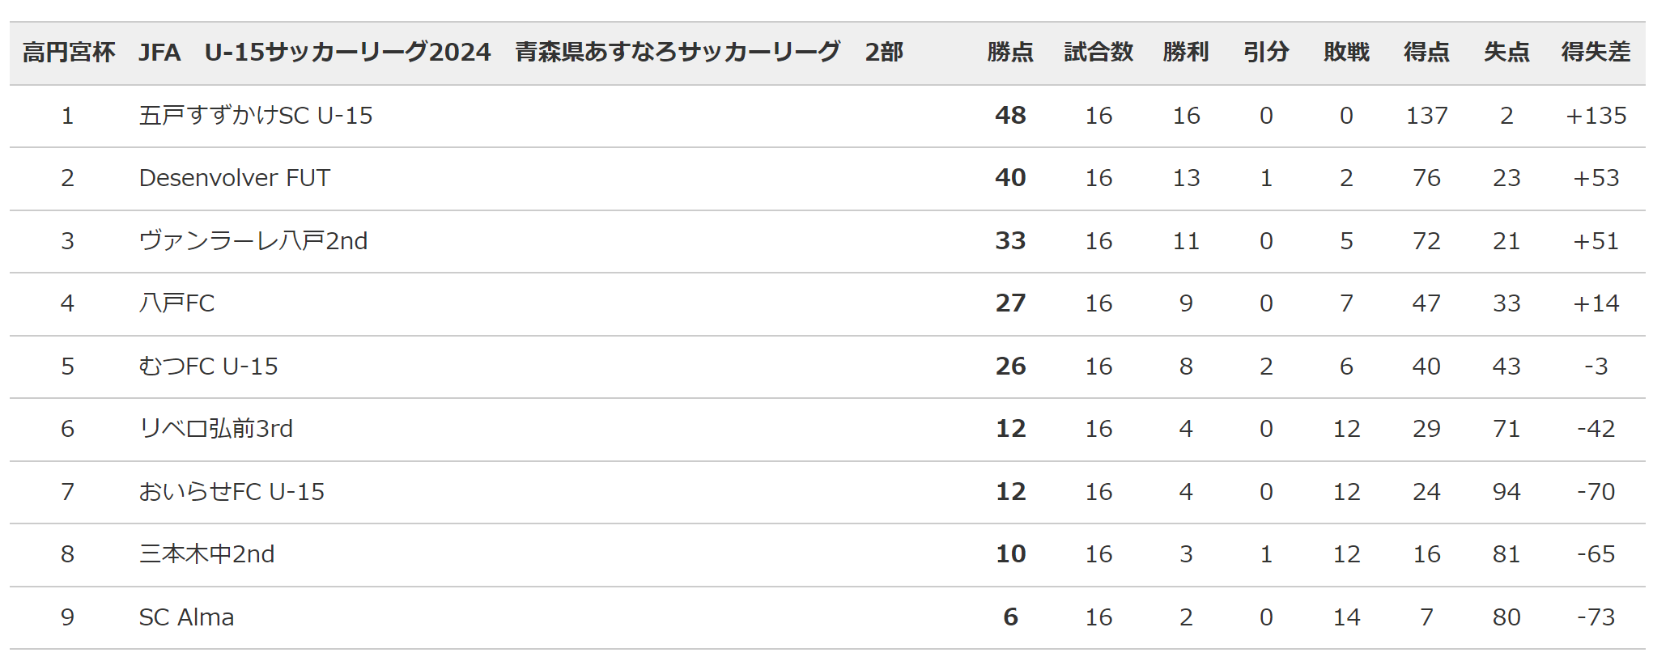Click the 48 points value
1653x657 pixels.
click(x=1010, y=116)
